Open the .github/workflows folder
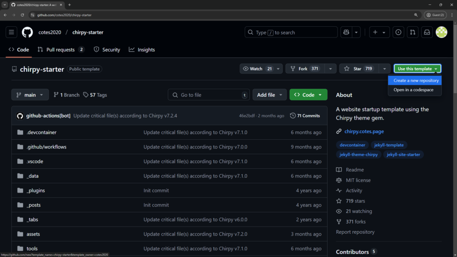 tap(46, 147)
